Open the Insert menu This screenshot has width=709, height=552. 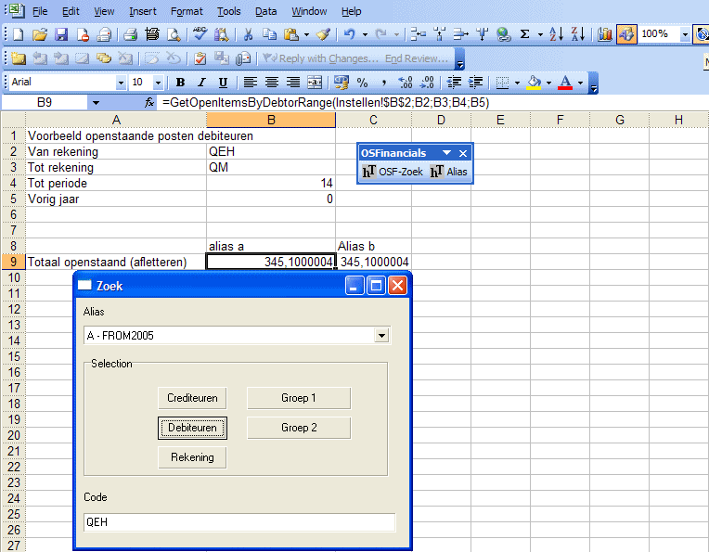(x=142, y=11)
